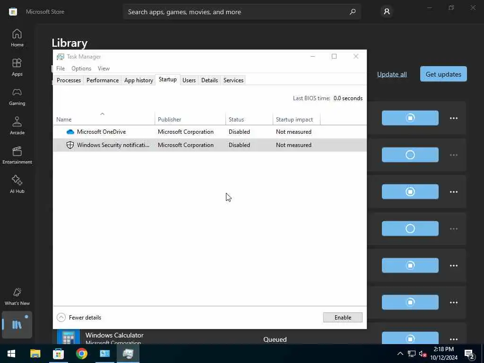Sort by Startup impact column

click(296, 120)
